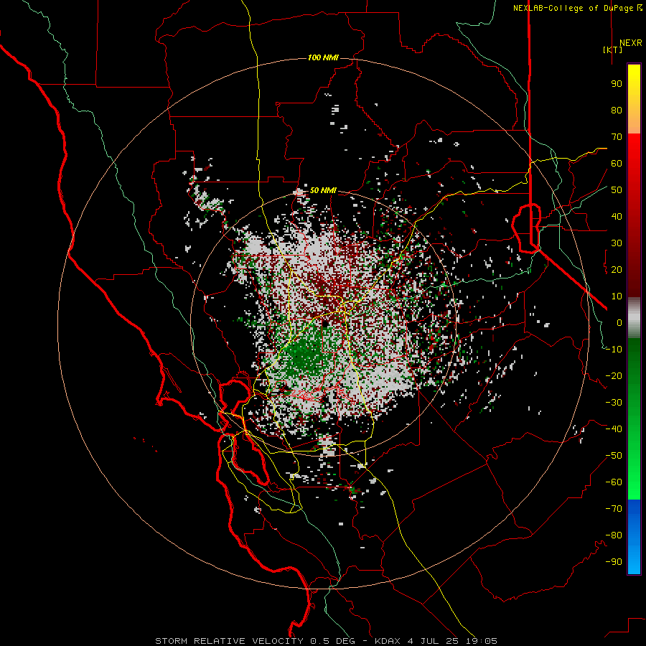Viewport: 646px width, 646px height.
Task: Click the "STORM RELATIVE VELOCITY 0.5 DEG" caption
Action: [255, 641]
